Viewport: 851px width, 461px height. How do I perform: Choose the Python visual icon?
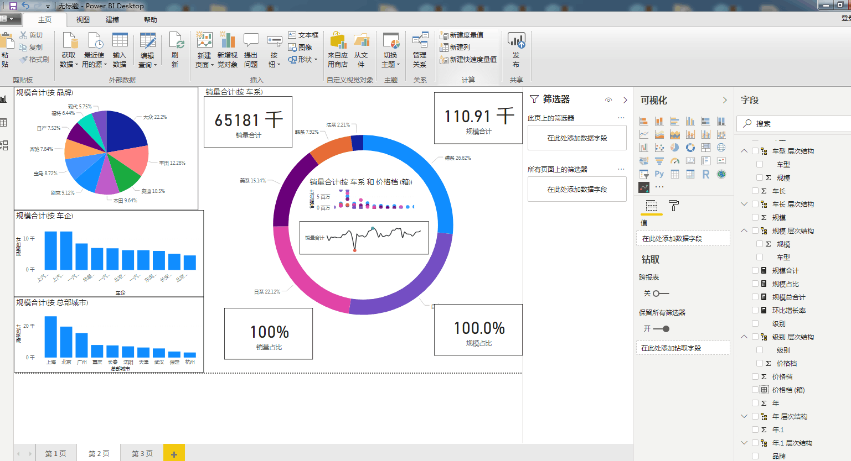point(659,174)
